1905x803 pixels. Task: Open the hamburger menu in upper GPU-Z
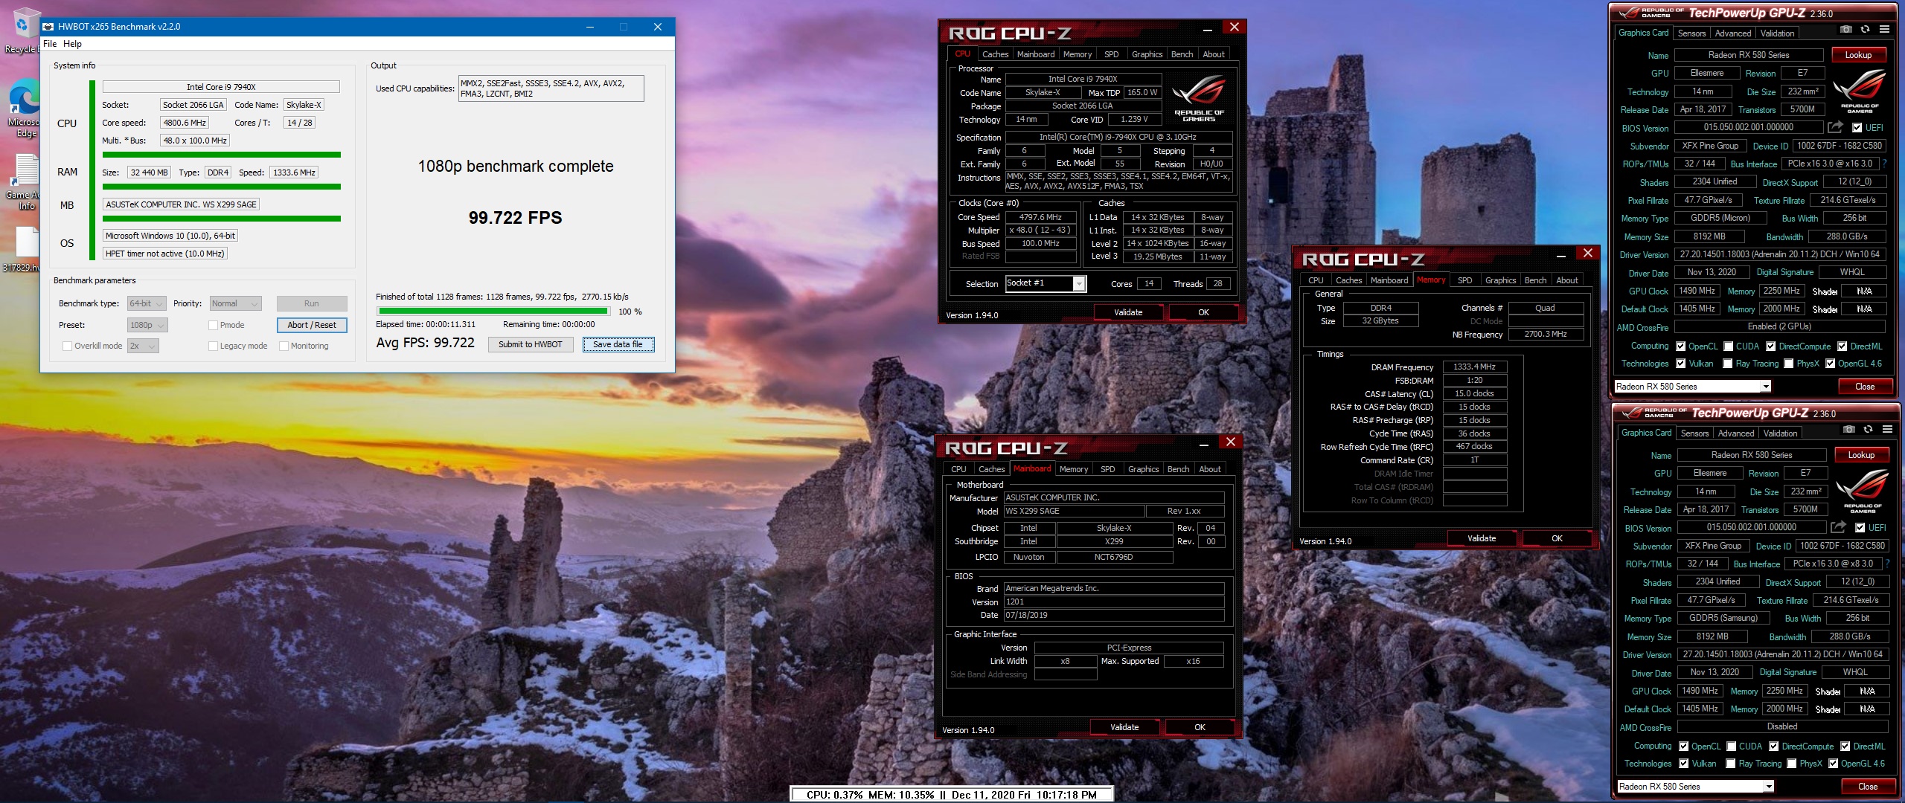pos(1884,30)
